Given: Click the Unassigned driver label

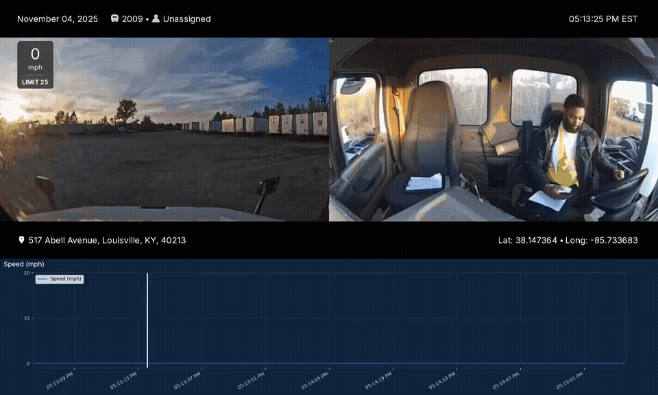Looking at the screenshot, I should [186, 19].
